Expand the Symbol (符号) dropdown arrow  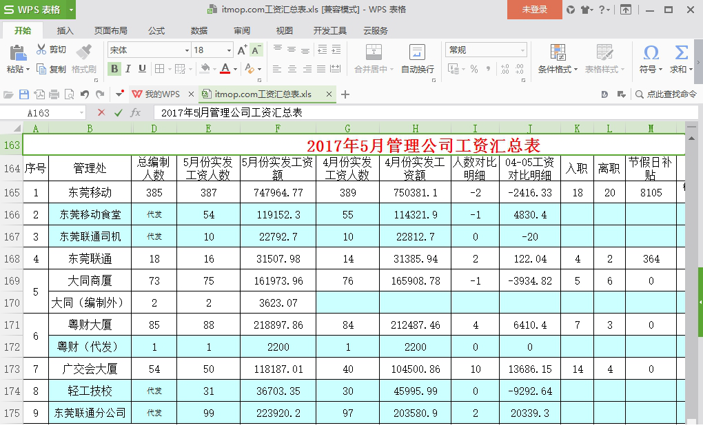pos(660,70)
